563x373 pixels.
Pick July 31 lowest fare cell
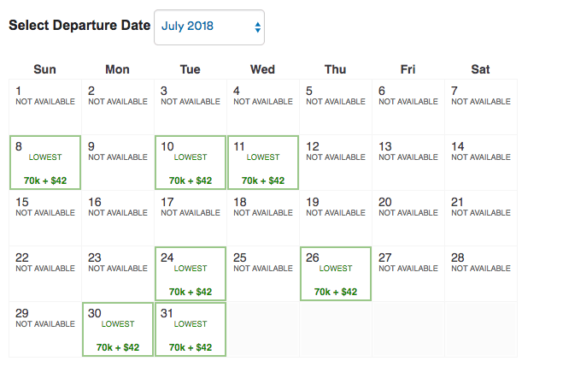191,329
